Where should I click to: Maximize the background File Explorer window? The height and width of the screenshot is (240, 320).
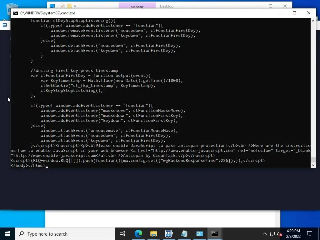coord(271,6)
